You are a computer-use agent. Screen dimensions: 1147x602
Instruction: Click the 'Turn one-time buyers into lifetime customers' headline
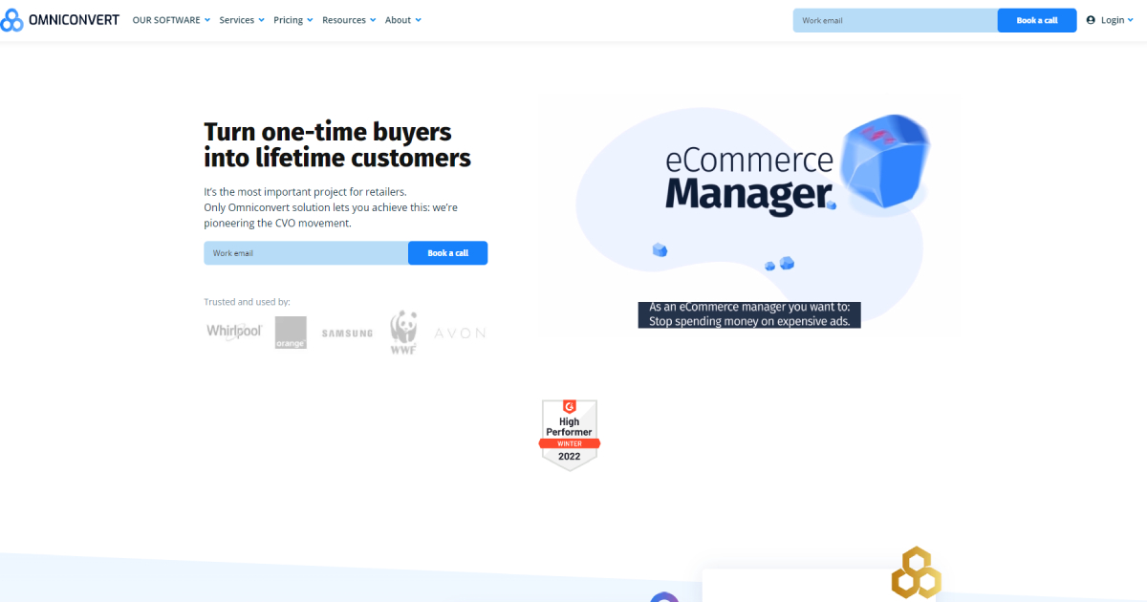click(x=337, y=144)
